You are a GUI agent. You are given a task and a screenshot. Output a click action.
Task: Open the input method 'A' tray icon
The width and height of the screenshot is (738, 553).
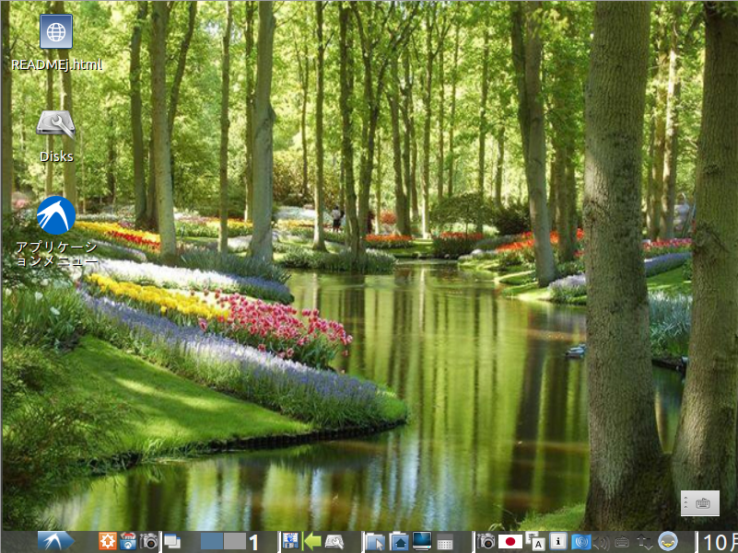click(x=536, y=542)
